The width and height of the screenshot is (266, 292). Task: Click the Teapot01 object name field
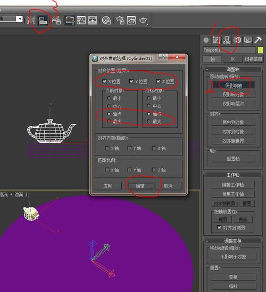point(229,50)
